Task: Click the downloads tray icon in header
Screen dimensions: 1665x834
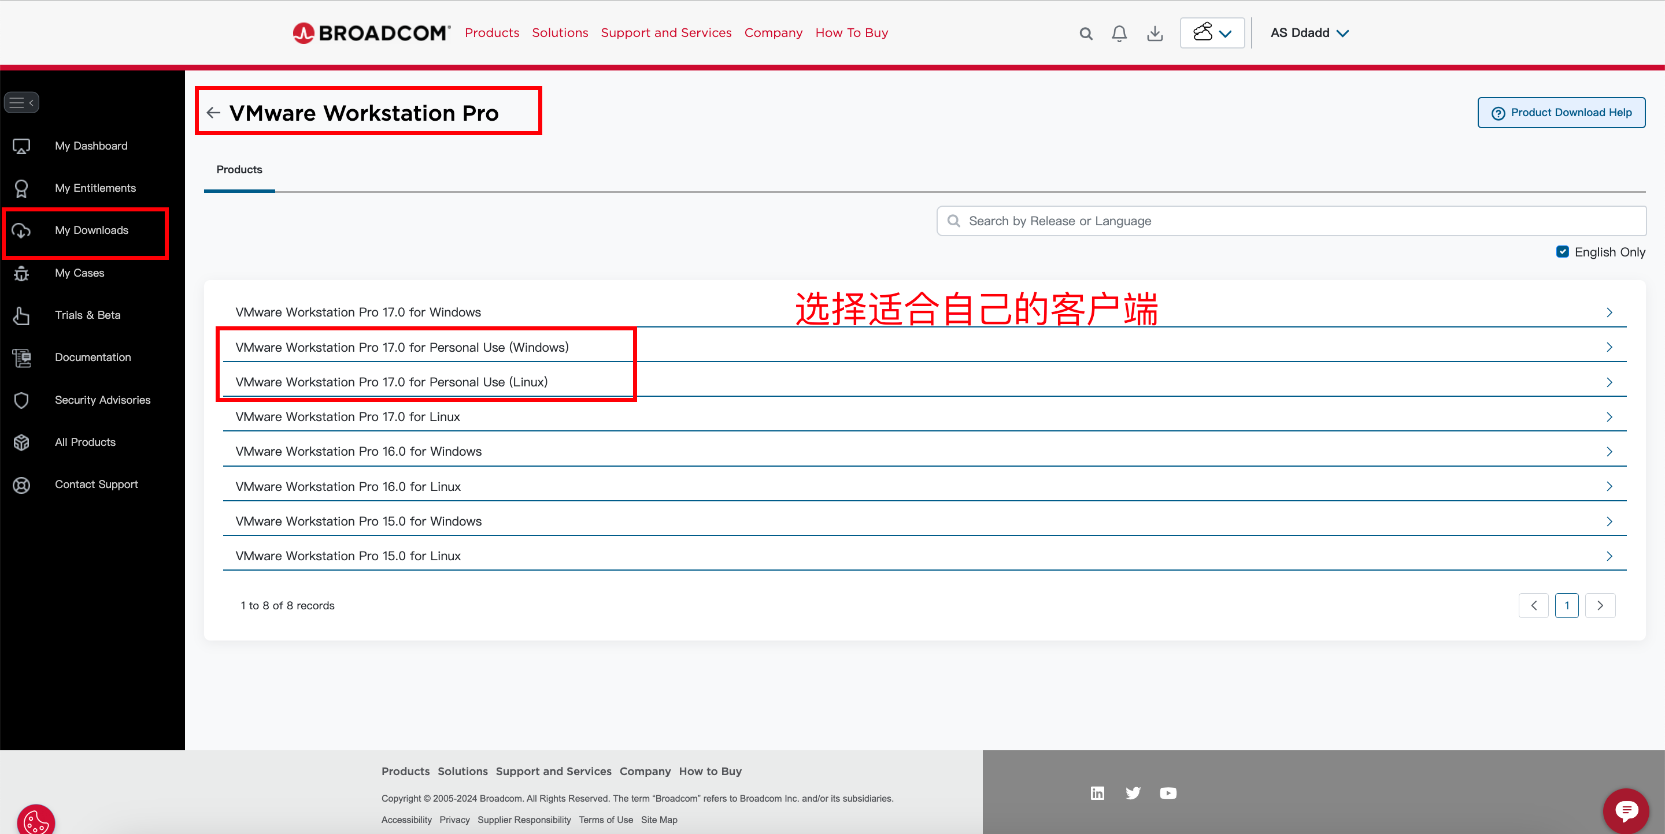Action: [x=1155, y=33]
